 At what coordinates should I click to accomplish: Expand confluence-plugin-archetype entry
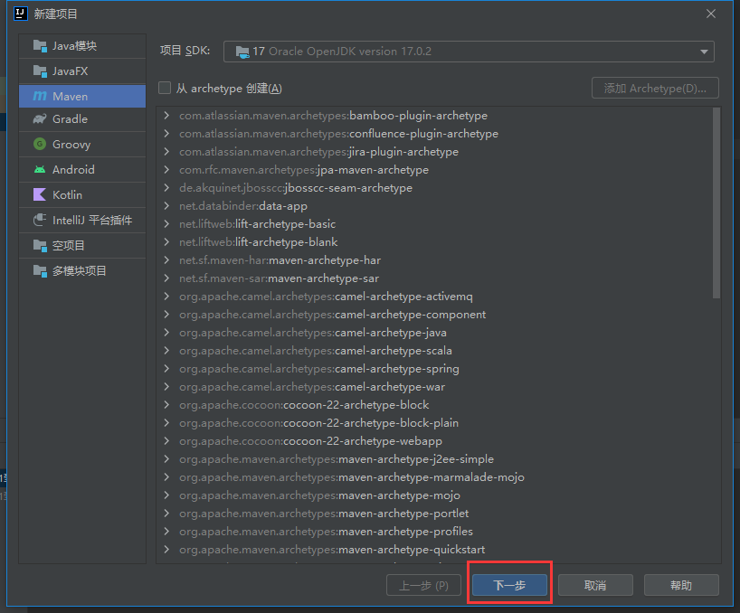[166, 134]
